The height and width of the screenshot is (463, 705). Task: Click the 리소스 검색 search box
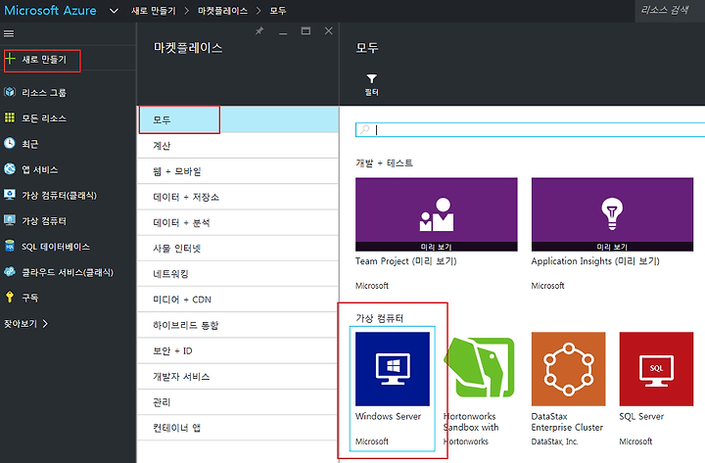670,11
